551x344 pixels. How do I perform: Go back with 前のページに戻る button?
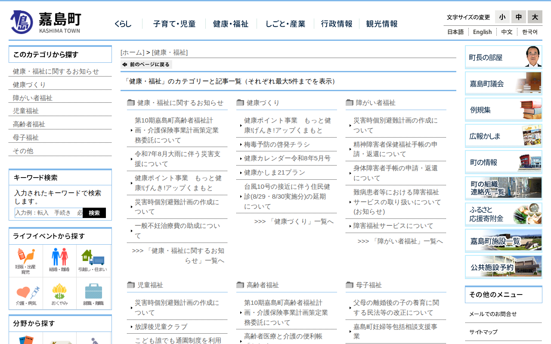tap(146, 64)
